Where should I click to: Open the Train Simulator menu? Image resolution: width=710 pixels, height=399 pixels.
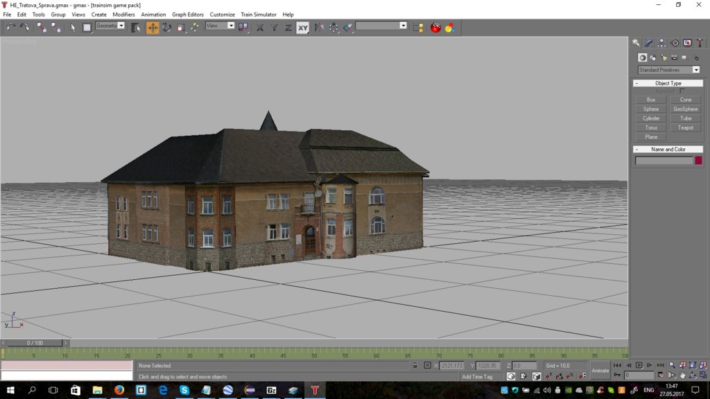click(259, 15)
